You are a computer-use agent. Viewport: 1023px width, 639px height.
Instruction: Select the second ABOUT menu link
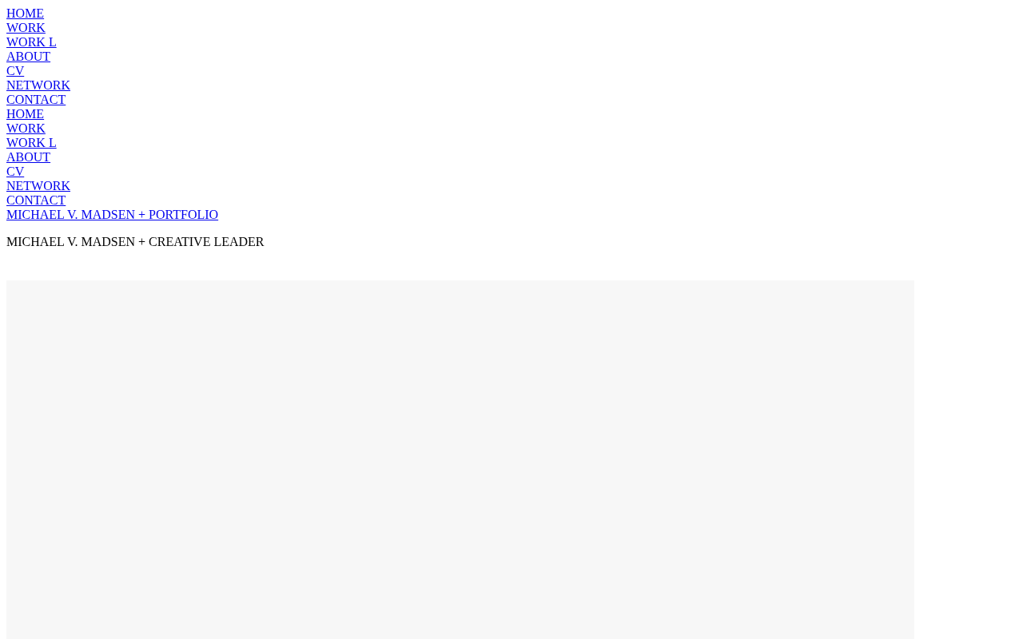point(28,157)
